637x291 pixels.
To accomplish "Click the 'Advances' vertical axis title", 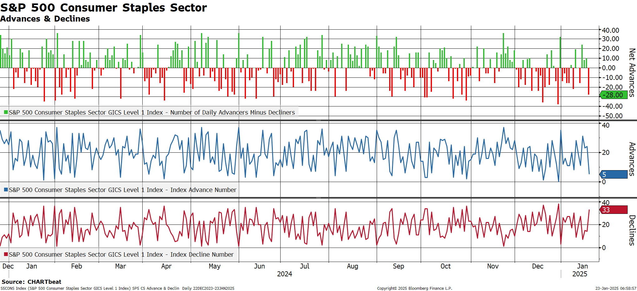I will click(x=632, y=159).
